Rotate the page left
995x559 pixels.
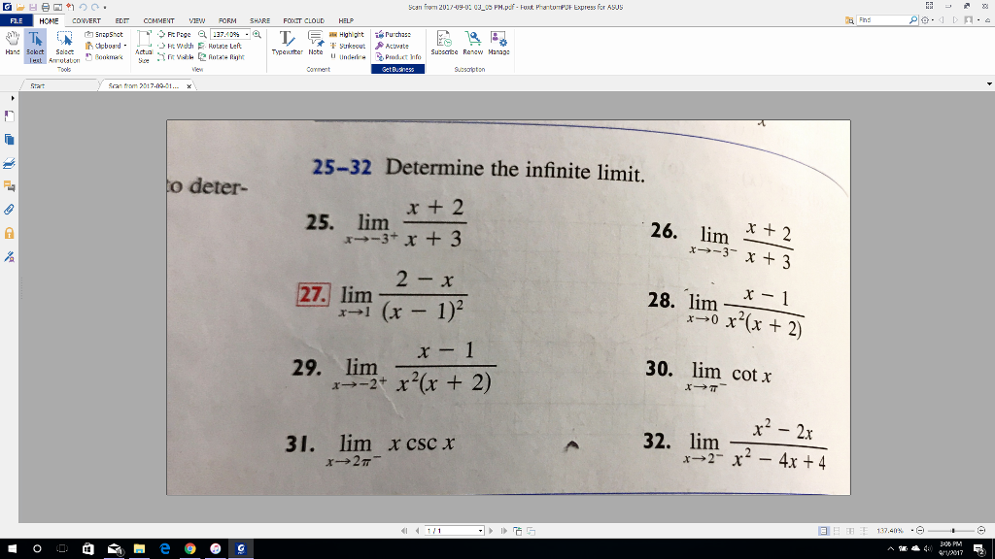pos(225,44)
